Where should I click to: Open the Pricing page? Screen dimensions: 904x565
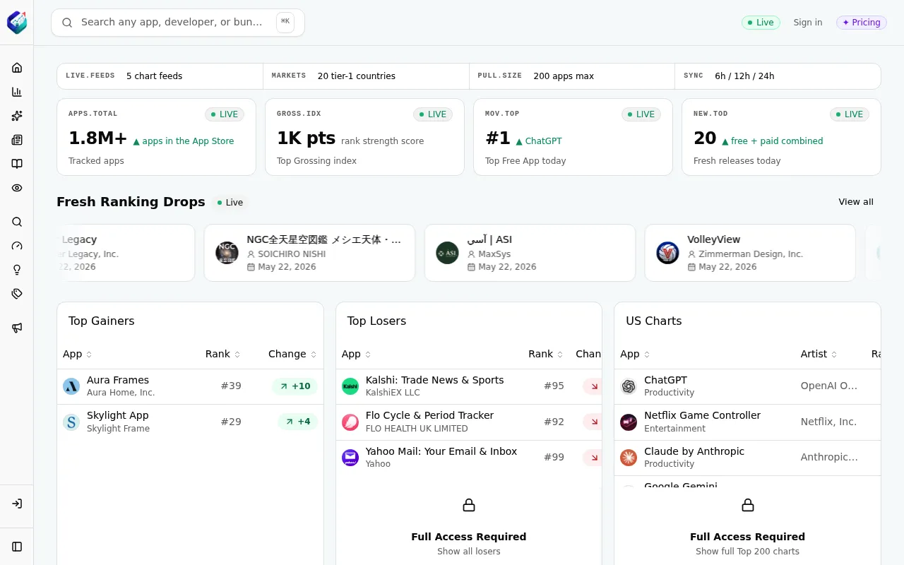pyautogui.click(x=862, y=23)
